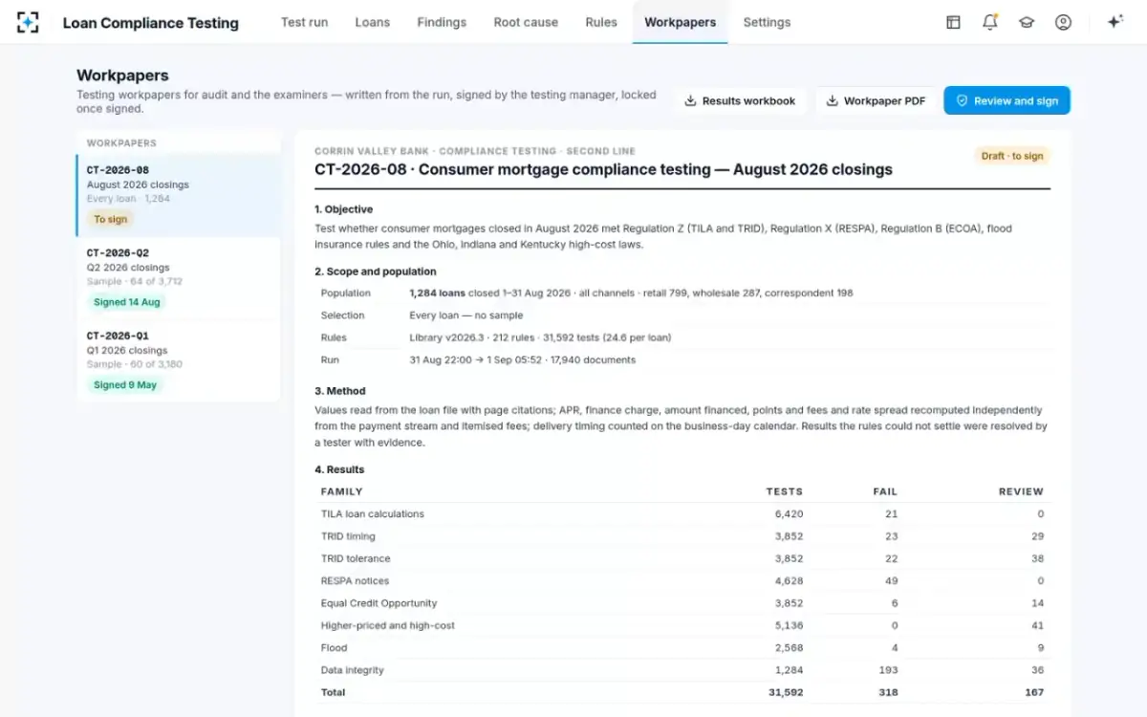Open the Root cause tab
1147x717 pixels.
pyautogui.click(x=526, y=22)
